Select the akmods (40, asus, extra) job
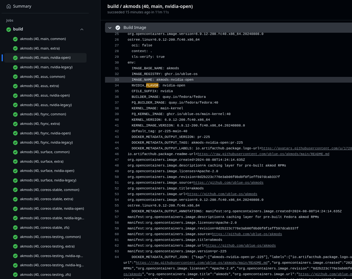This screenshot has width=352, height=279. 39,86
